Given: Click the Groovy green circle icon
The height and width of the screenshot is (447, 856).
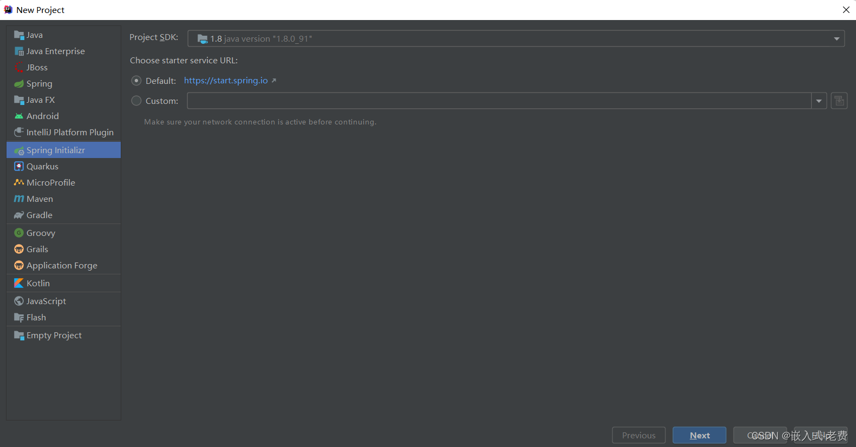Looking at the screenshot, I should click(x=19, y=233).
